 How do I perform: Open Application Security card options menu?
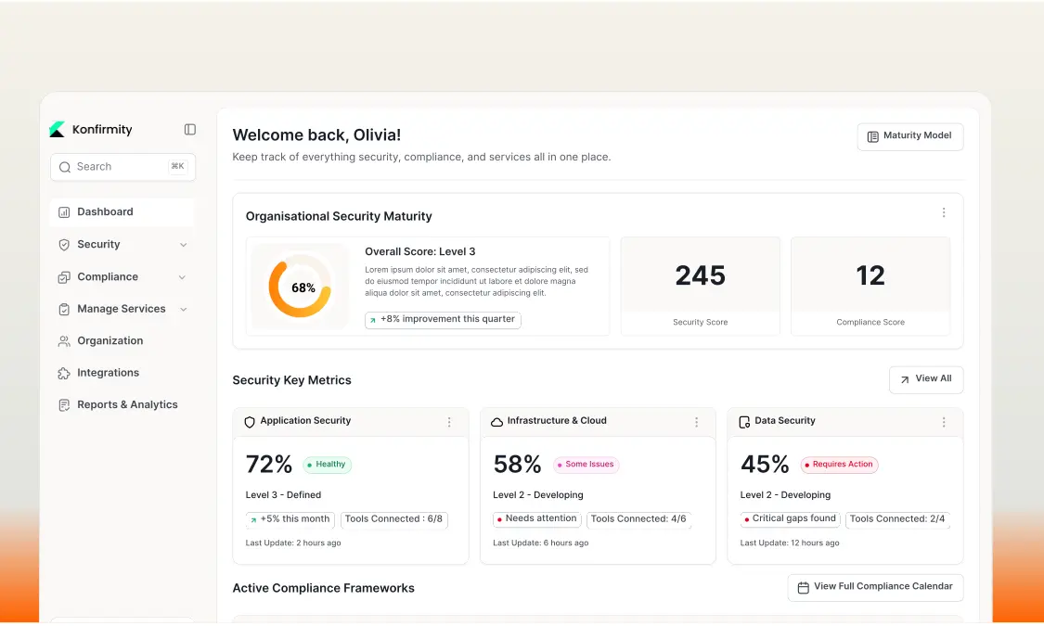point(449,422)
